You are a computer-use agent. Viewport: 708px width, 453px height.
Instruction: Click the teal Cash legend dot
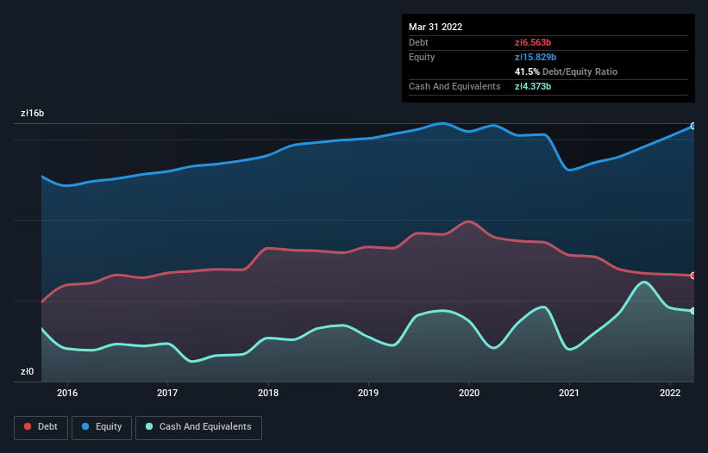coord(149,426)
